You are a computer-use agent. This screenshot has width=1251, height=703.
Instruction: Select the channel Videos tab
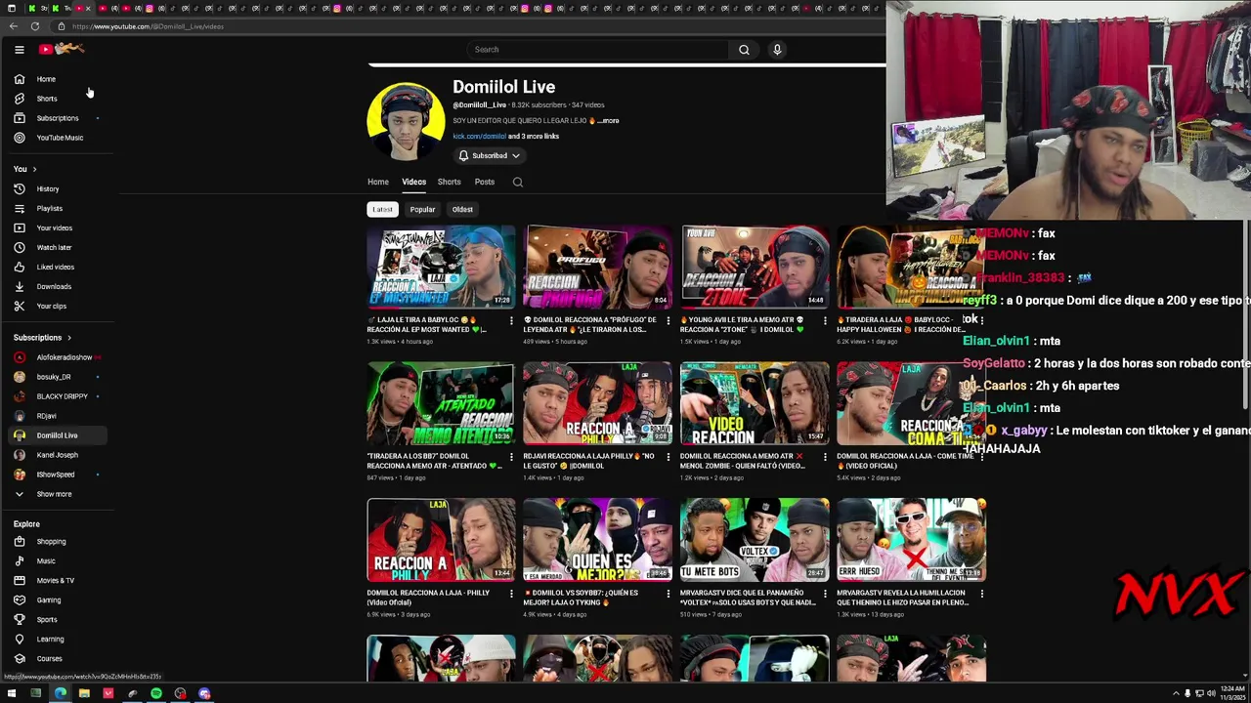[413, 182]
